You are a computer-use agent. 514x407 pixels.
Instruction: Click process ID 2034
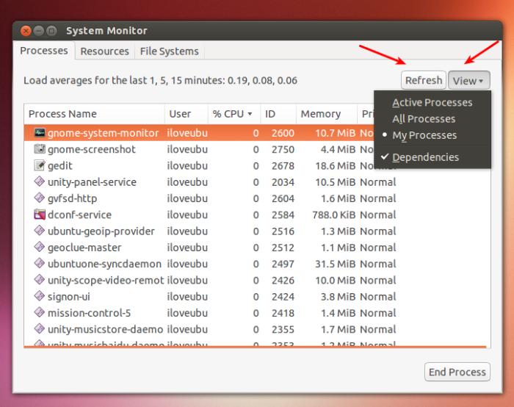click(x=283, y=182)
